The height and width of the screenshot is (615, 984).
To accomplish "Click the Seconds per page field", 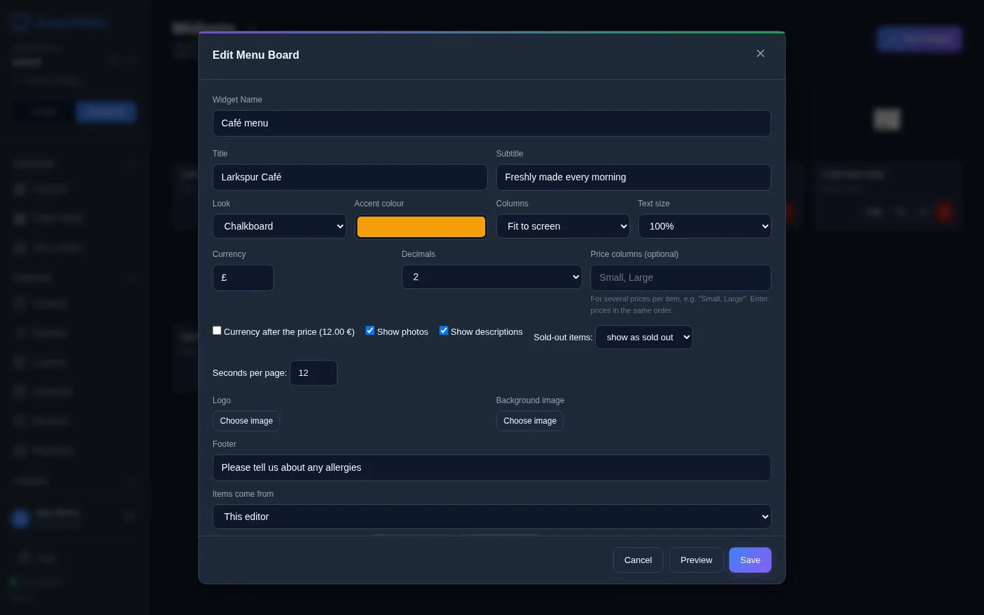I will pos(314,373).
